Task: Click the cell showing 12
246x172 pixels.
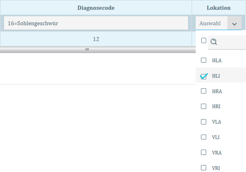Action: point(96,39)
